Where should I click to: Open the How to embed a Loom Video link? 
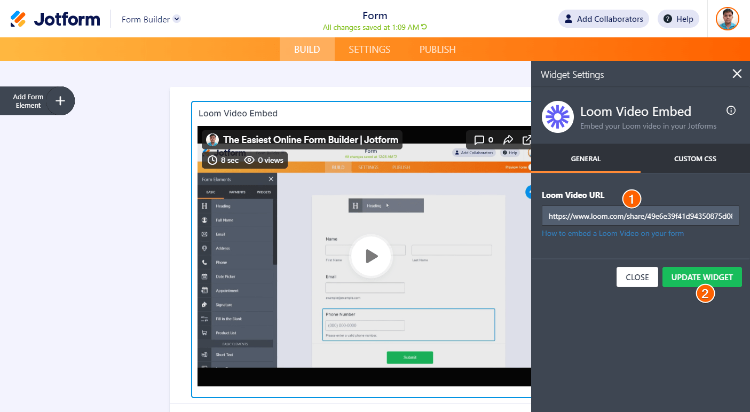[613, 233]
